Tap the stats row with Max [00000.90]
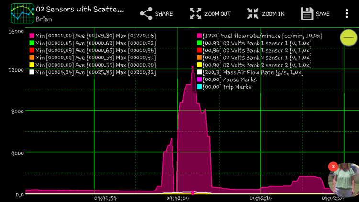Screen dimensions: 359x202 93,65
